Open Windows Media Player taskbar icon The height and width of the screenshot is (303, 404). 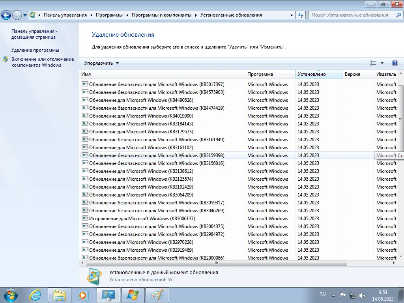coord(84,295)
